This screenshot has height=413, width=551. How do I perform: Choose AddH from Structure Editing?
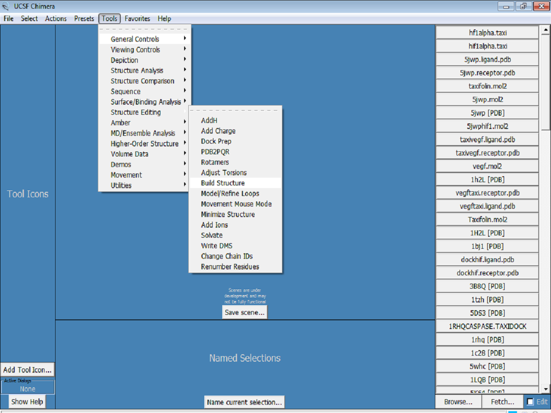[236, 120]
